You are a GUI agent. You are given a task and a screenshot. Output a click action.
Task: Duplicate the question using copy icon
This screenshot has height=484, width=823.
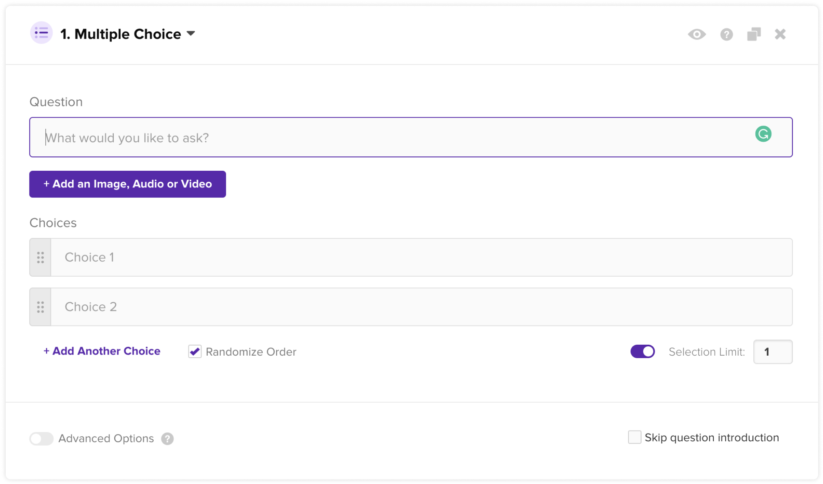tap(754, 34)
